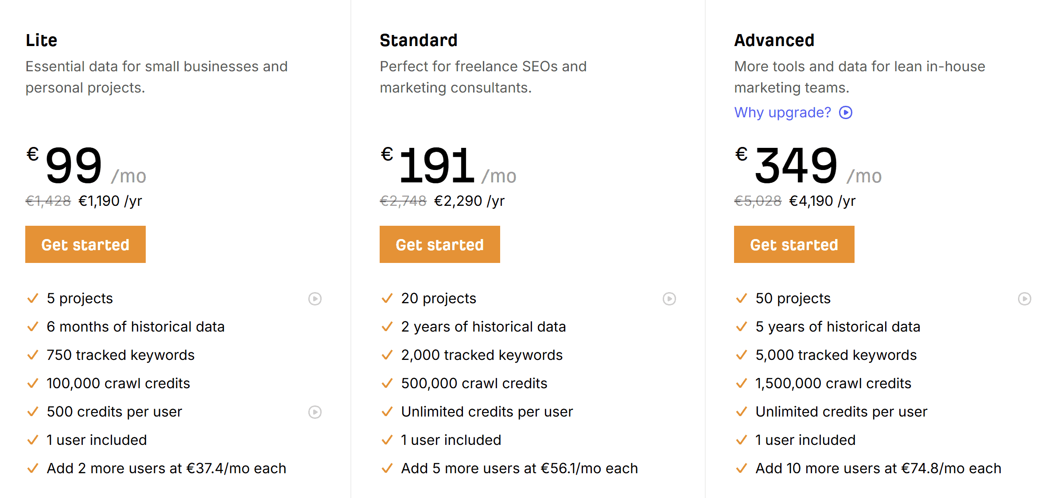Image resolution: width=1057 pixels, height=498 pixels.
Task: Click Add 10 more users pricing text
Action: pos(878,468)
